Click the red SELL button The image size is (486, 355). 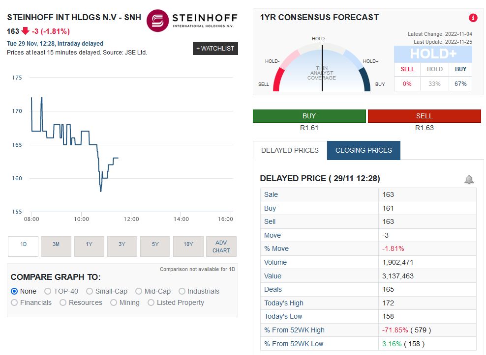click(425, 116)
